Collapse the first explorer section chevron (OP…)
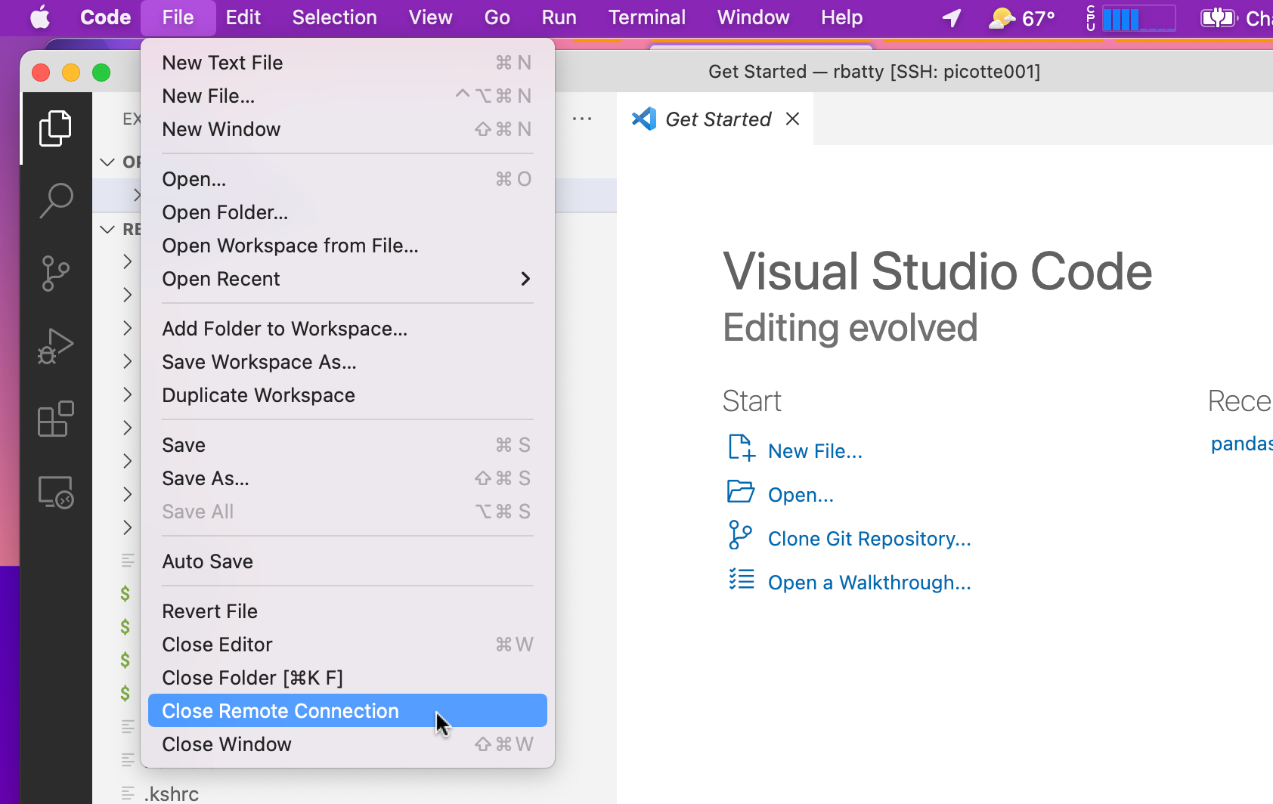The height and width of the screenshot is (804, 1273). point(108,162)
